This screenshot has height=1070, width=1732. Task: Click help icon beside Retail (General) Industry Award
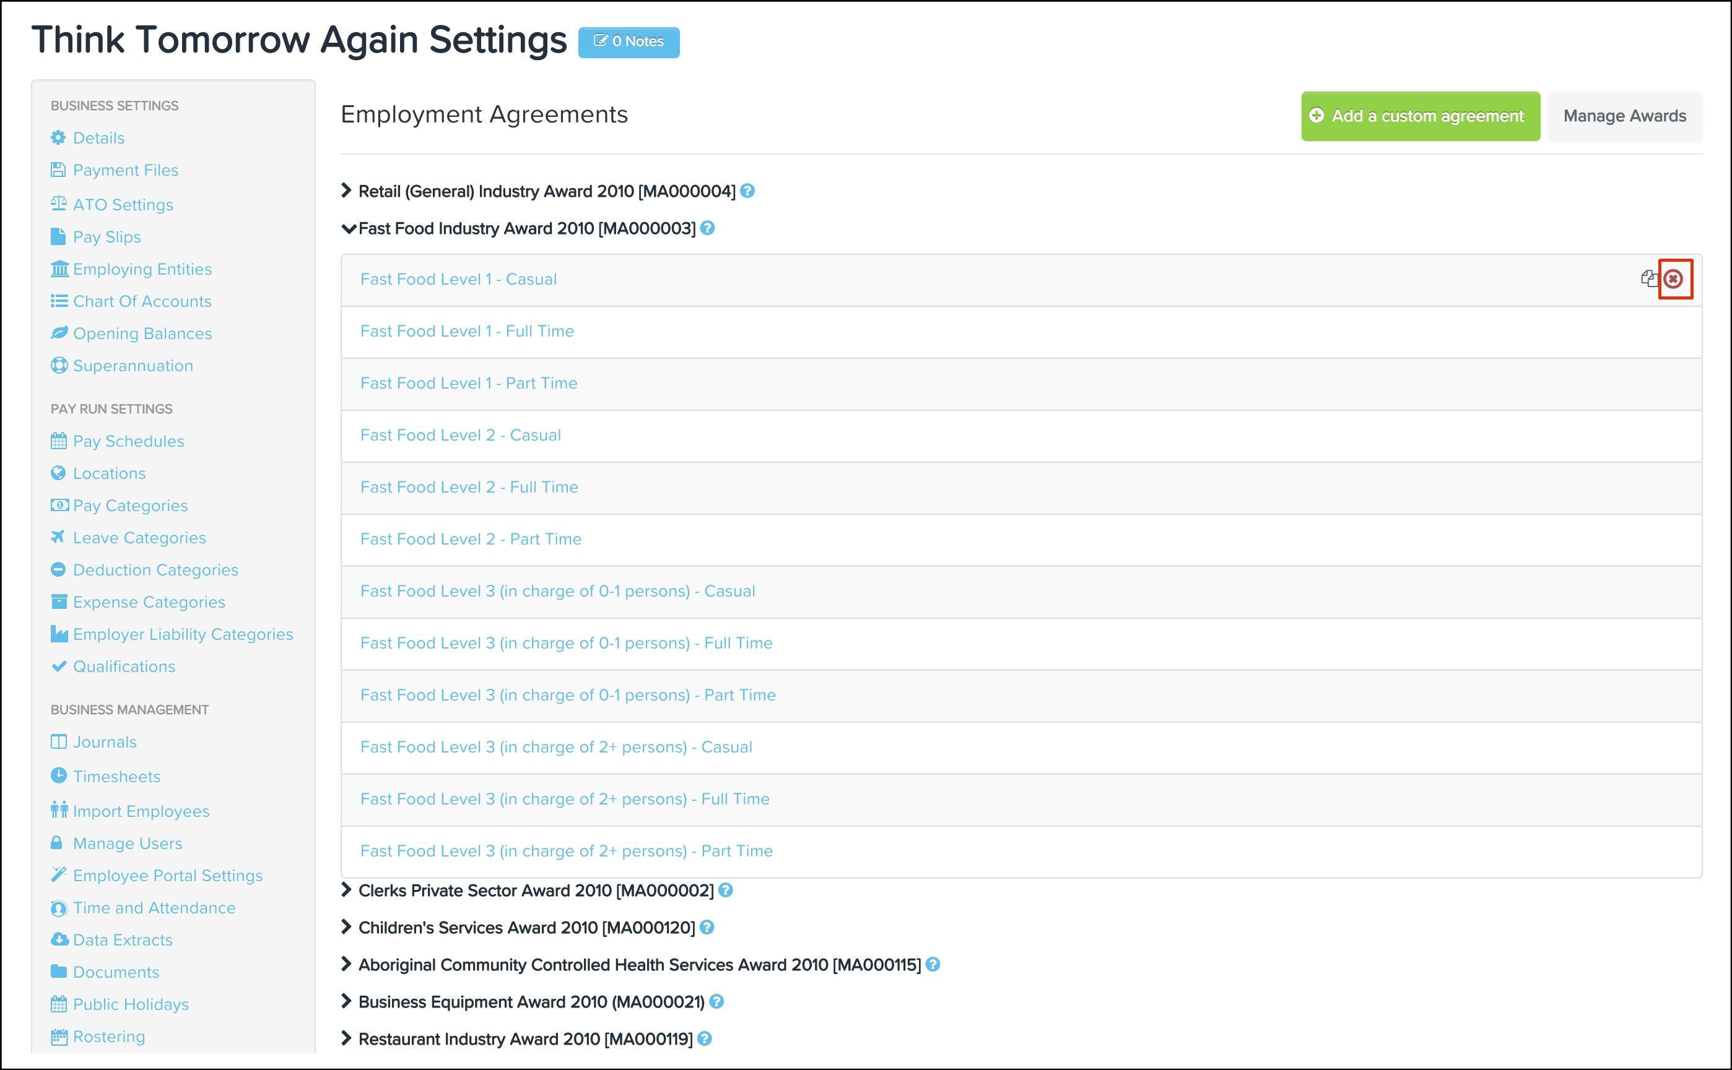(x=748, y=191)
